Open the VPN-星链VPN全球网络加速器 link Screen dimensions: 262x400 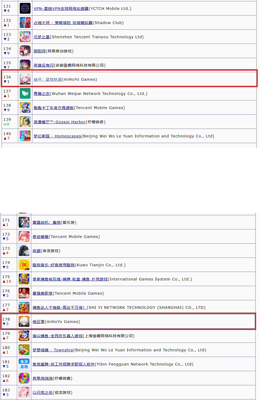[61, 9]
